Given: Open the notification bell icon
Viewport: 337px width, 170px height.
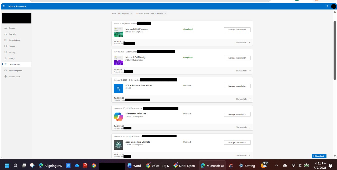Looking at the screenshot, I should coord(331,166).
